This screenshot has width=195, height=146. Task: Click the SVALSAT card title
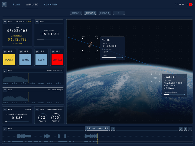(x=170, y=77)
